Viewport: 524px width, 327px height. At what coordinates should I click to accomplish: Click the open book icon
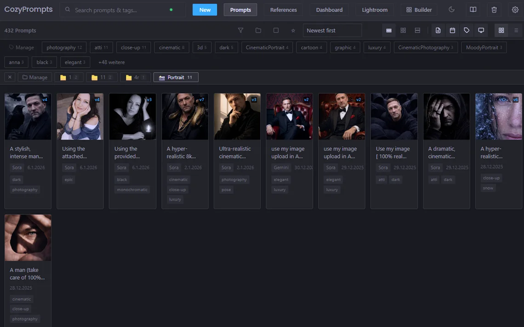[x=473, y=10]
